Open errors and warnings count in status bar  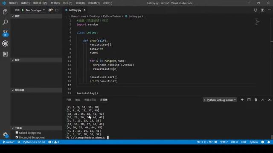[54, 142]
